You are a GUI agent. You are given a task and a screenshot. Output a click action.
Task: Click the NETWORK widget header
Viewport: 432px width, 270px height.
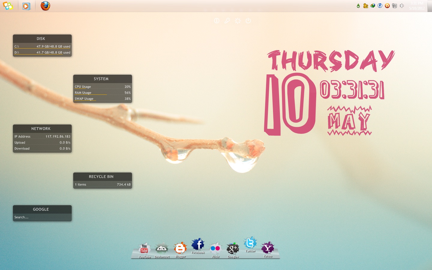tap(42, 129)
